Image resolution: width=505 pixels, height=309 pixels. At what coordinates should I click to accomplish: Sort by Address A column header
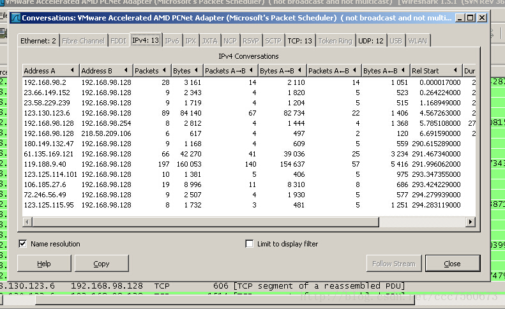tap(50, 71)
